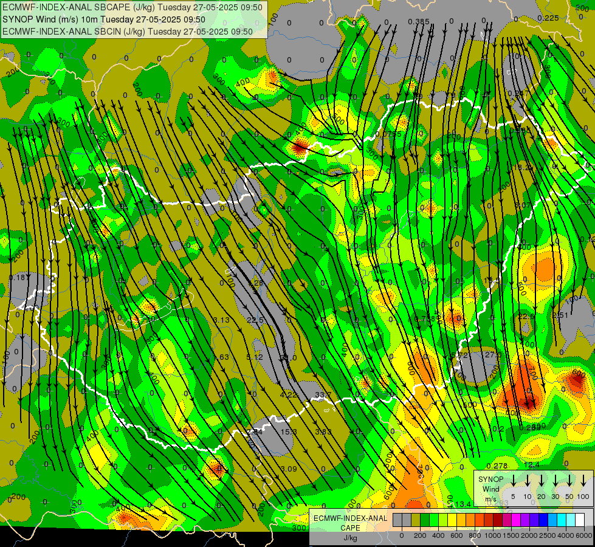The height and width of the screenshot is (547, 595).
Task: Click the 1000 tick label in CAPE legend
Action: point(493,535)
